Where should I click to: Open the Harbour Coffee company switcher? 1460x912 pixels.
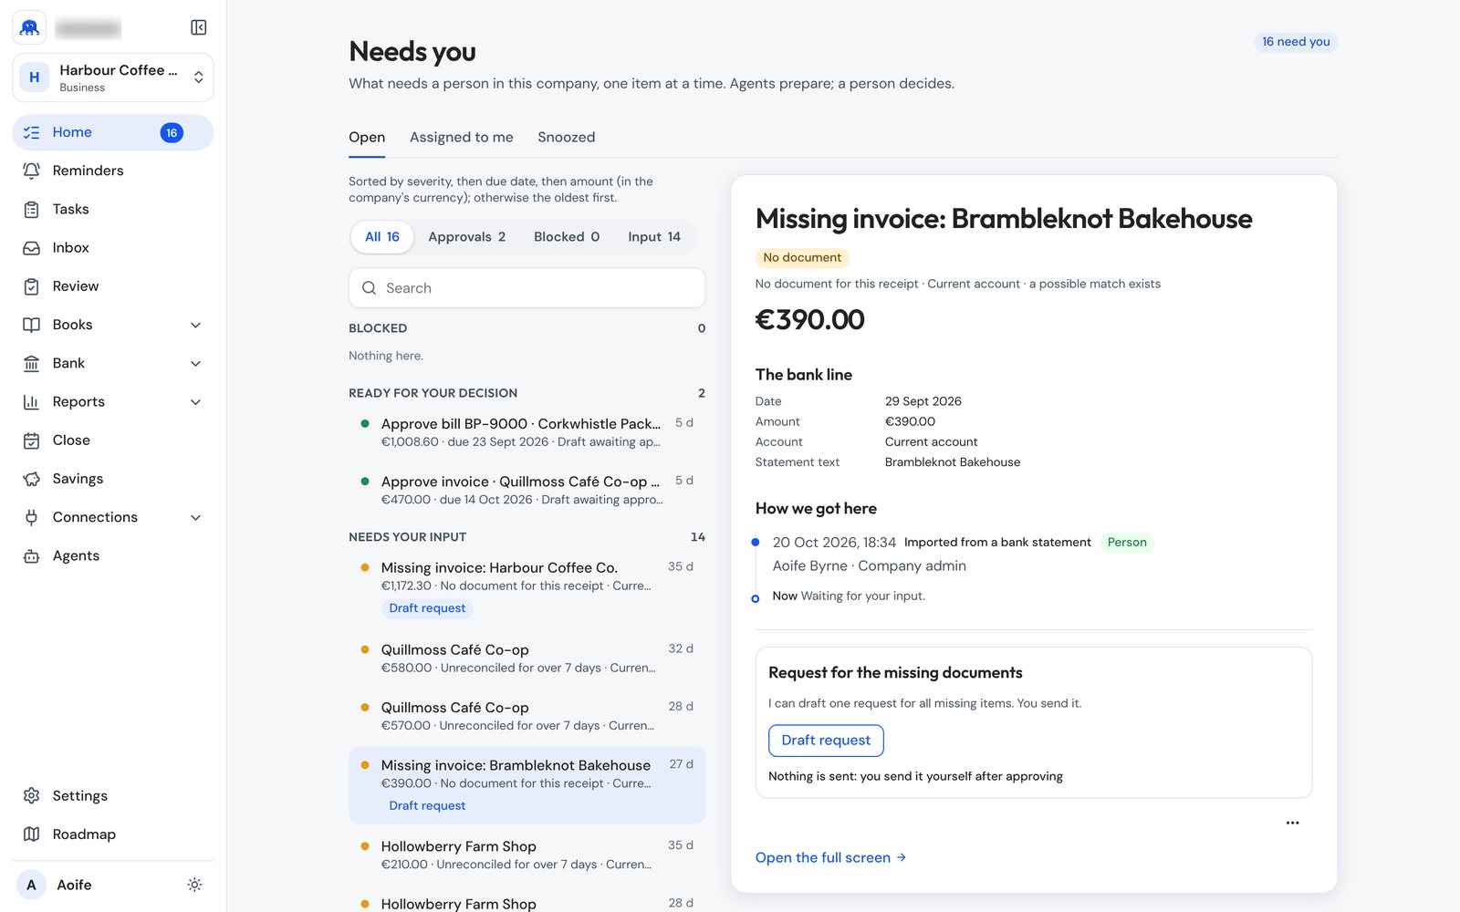point(113,78)
